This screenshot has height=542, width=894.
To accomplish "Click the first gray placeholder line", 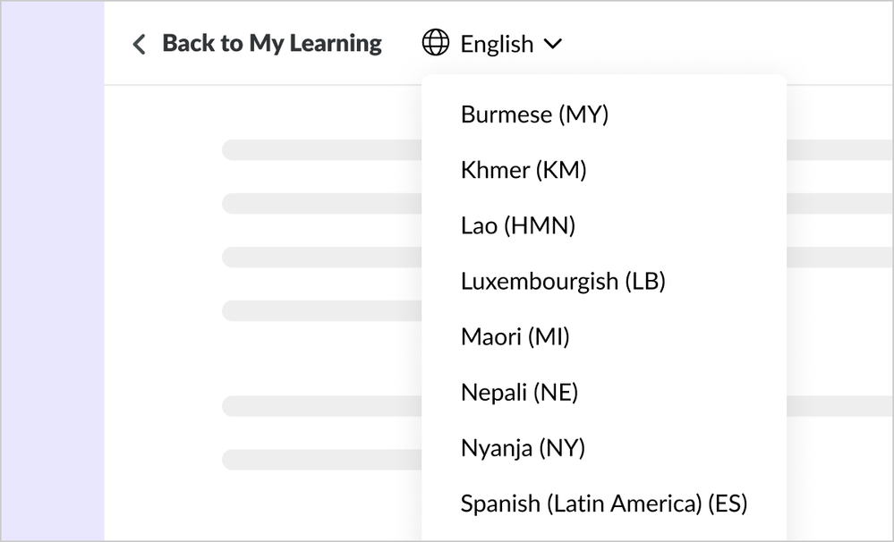I will [x=322, y=149].
